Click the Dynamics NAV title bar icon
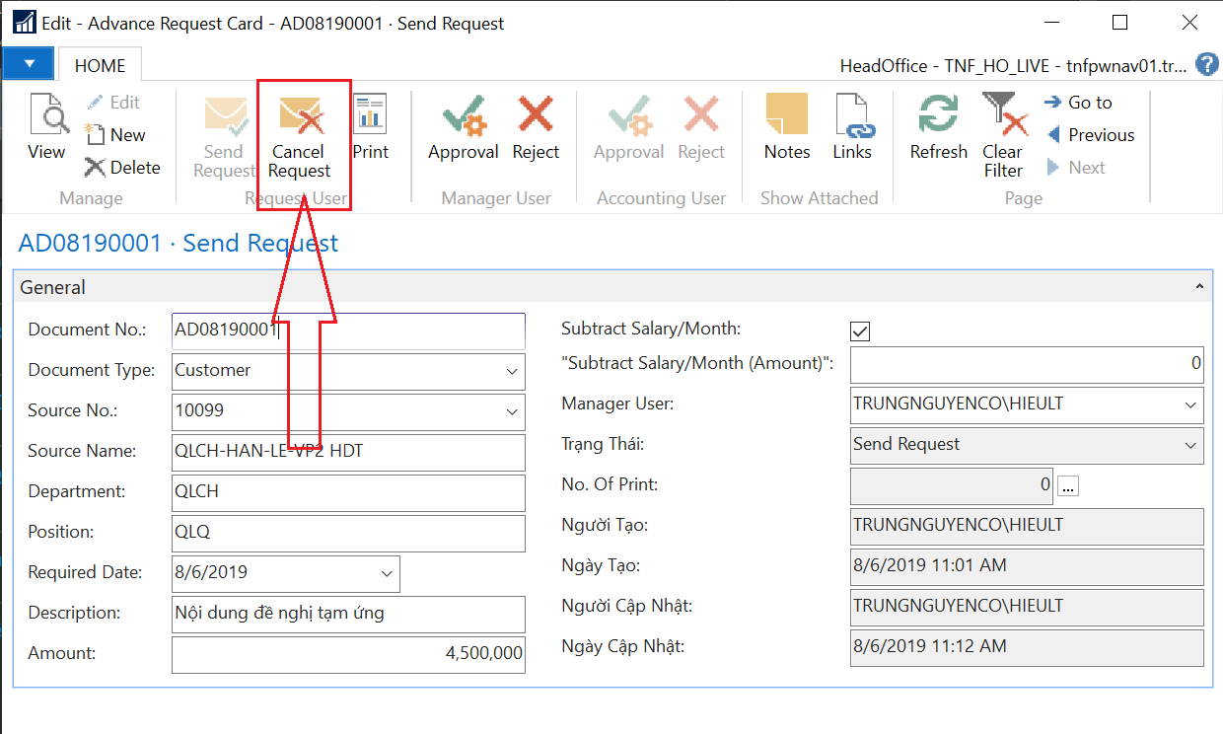The height and width of the screenshot is (734, 1223). [x=24, y=23]
